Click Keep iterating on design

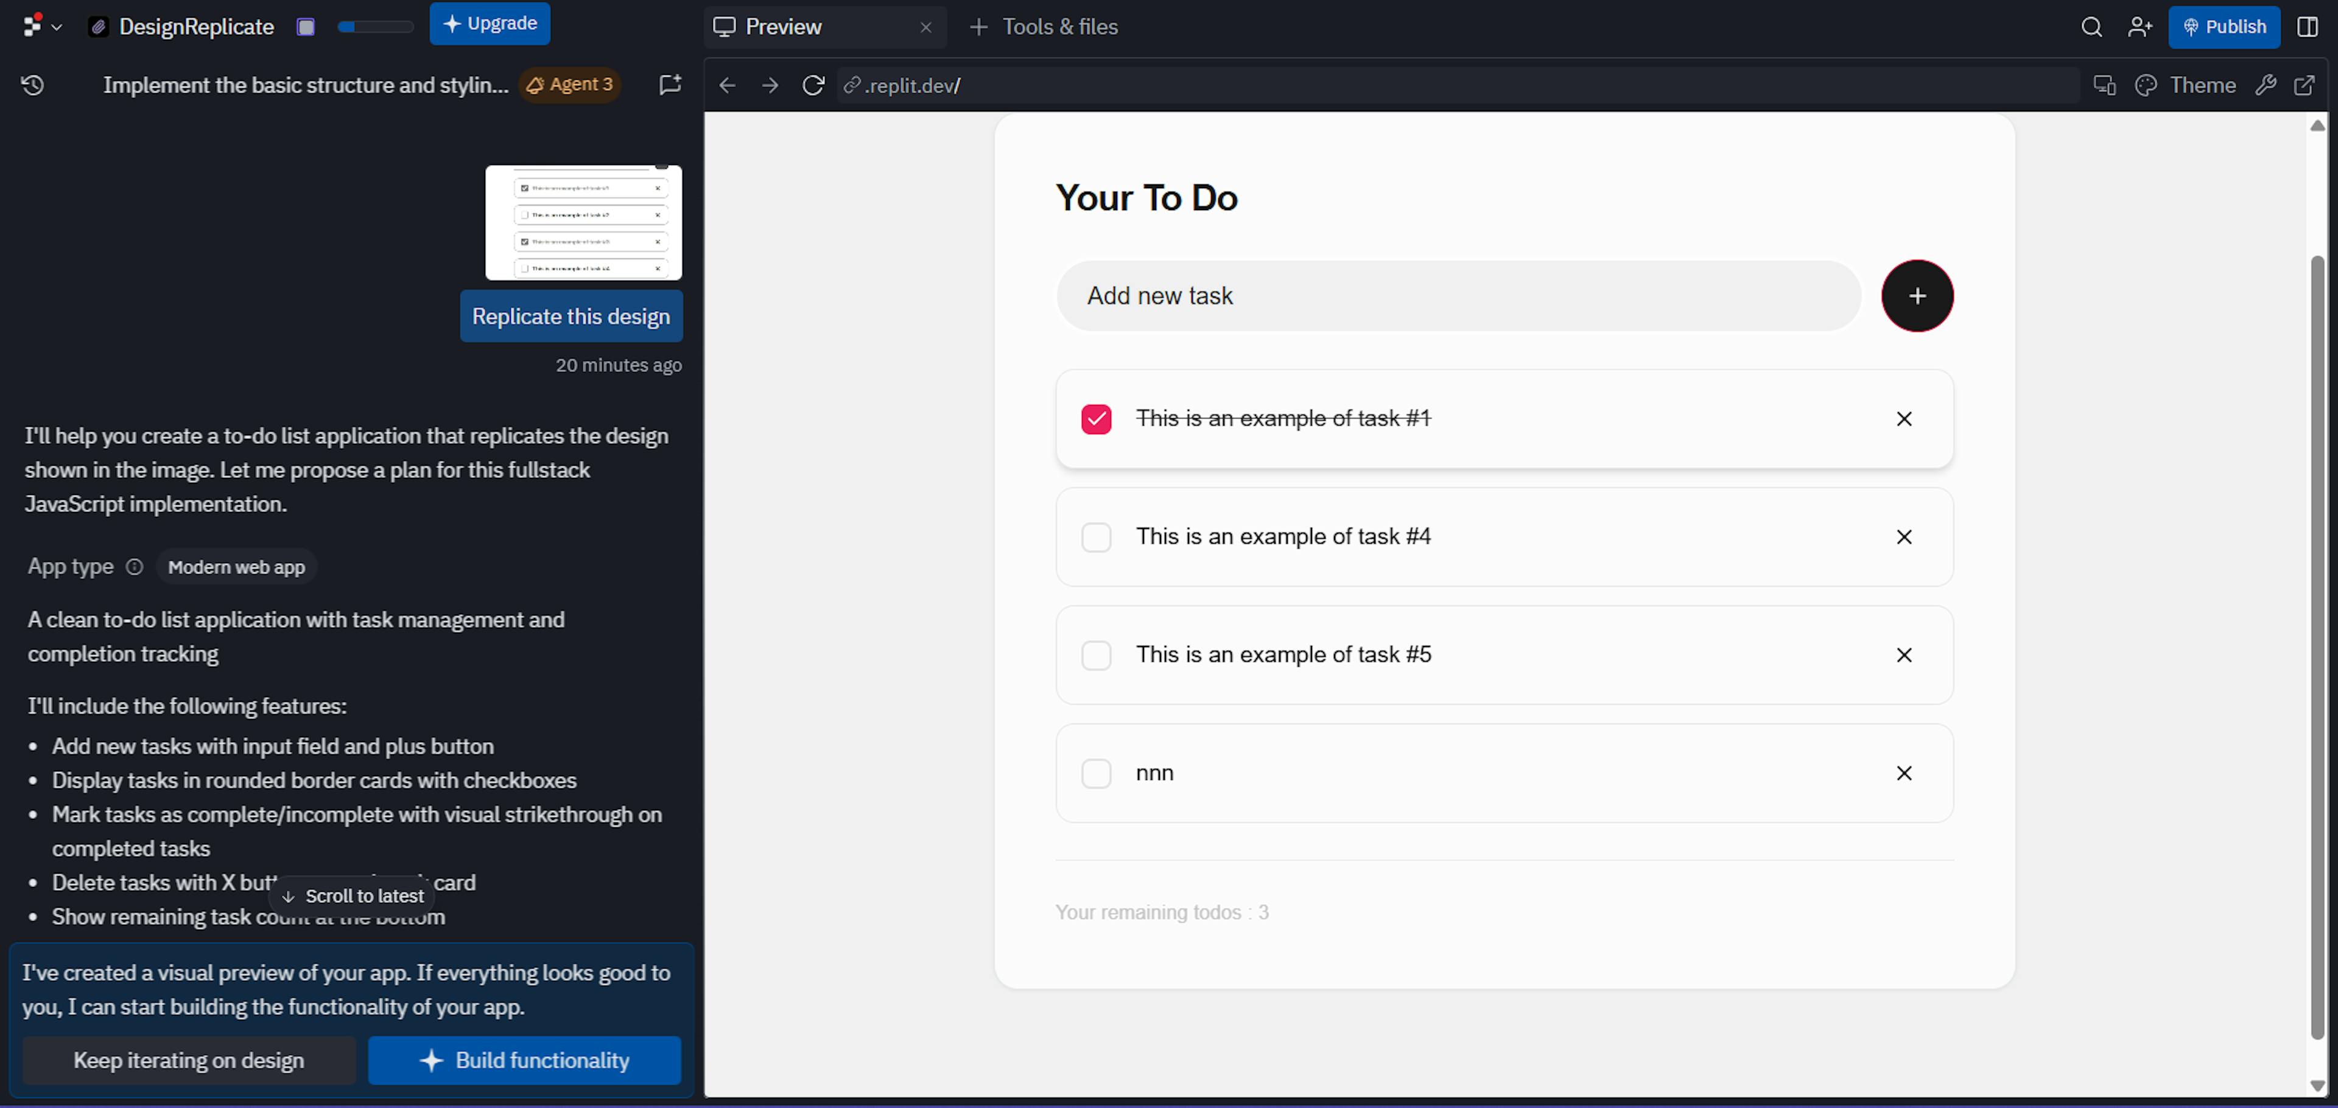pyautogui.click(x=189, y=1060)
